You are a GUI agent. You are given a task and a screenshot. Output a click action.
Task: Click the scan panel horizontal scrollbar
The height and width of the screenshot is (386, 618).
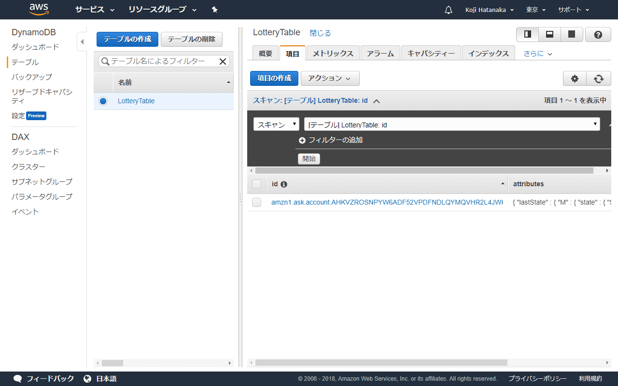tap(424, 170)
